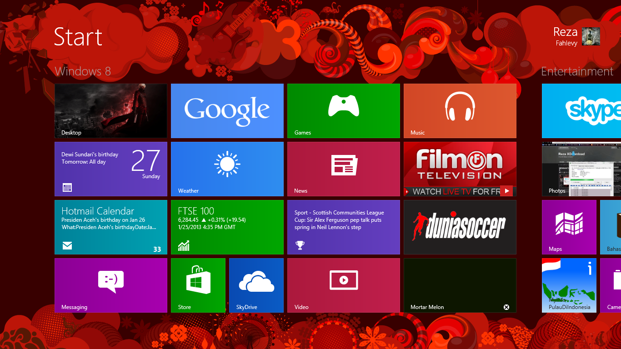This screenshot has height=349, width=621.
Task: Click "Dewi Sundari's birthday" text
Action: tap(90, 155)
